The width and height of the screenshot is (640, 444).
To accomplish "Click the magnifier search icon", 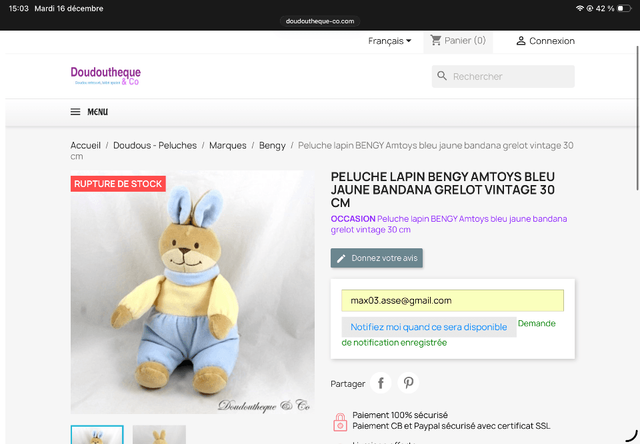I will coord(442,76).
